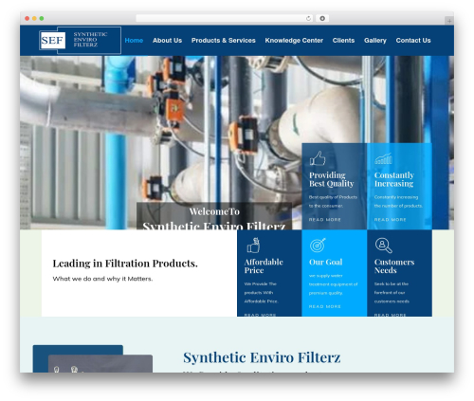Screen dimensions: 474x401
Task: Go to Contact Us page
Action: (x=413, y=41)
